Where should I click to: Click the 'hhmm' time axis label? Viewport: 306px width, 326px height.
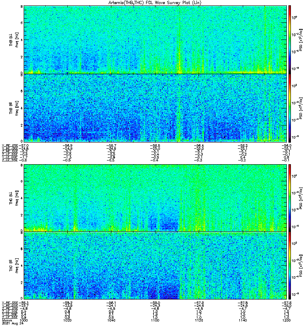(7, 320)
